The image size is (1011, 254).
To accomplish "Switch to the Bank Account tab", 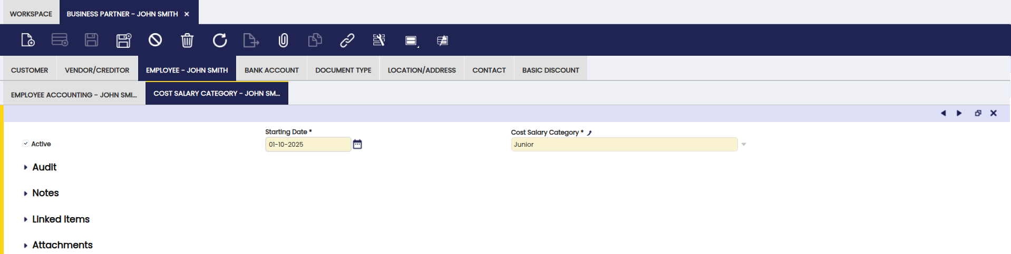I will [x=271, y=70].
